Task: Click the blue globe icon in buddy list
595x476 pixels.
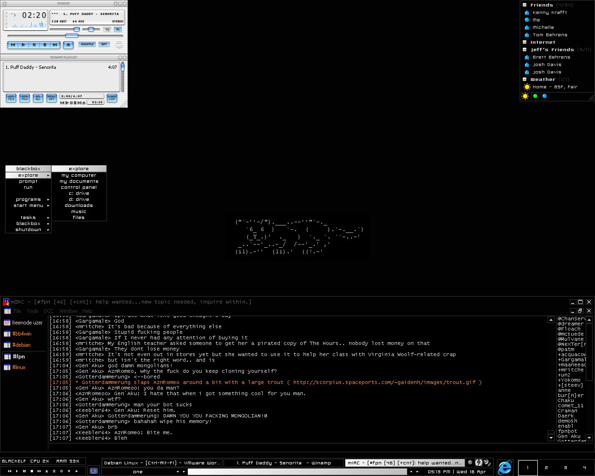Action: tap(544, 96)
